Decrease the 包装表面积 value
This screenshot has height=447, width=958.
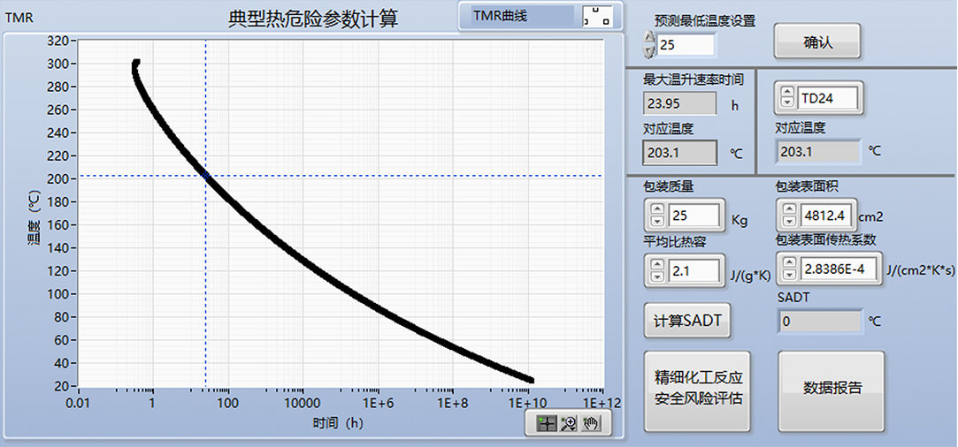click(x=787, y=221)
